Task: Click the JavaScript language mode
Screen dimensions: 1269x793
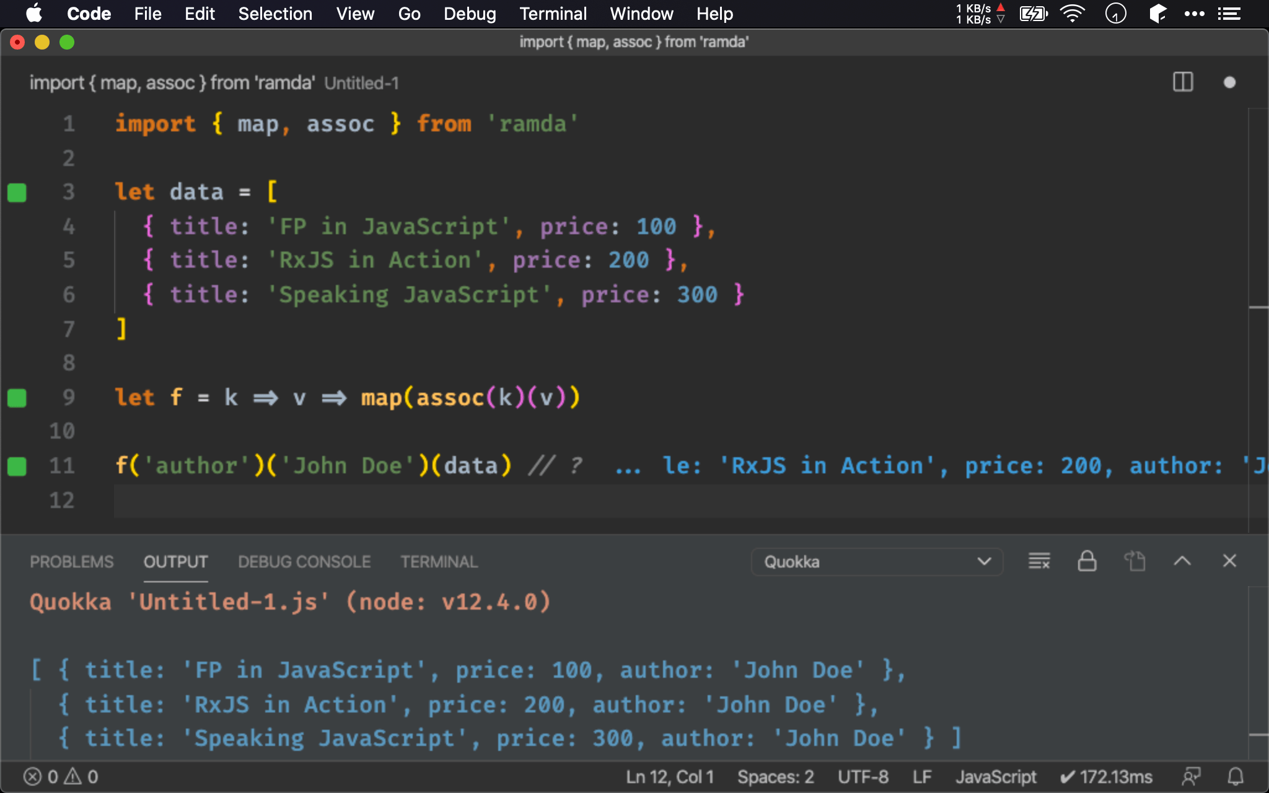Action: click(x=996, y=777)
